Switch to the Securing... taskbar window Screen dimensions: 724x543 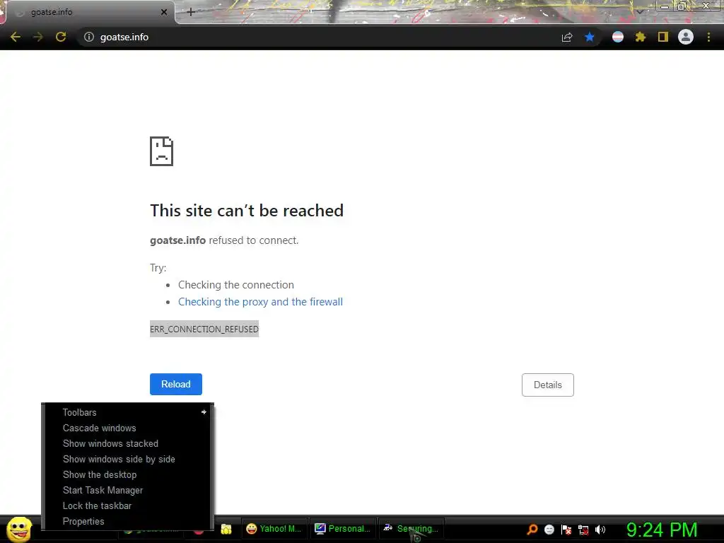point(411,529)
